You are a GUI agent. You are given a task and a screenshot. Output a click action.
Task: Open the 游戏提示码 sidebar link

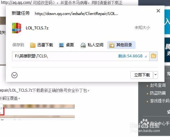pyautogui.click(x=160, y=101)
